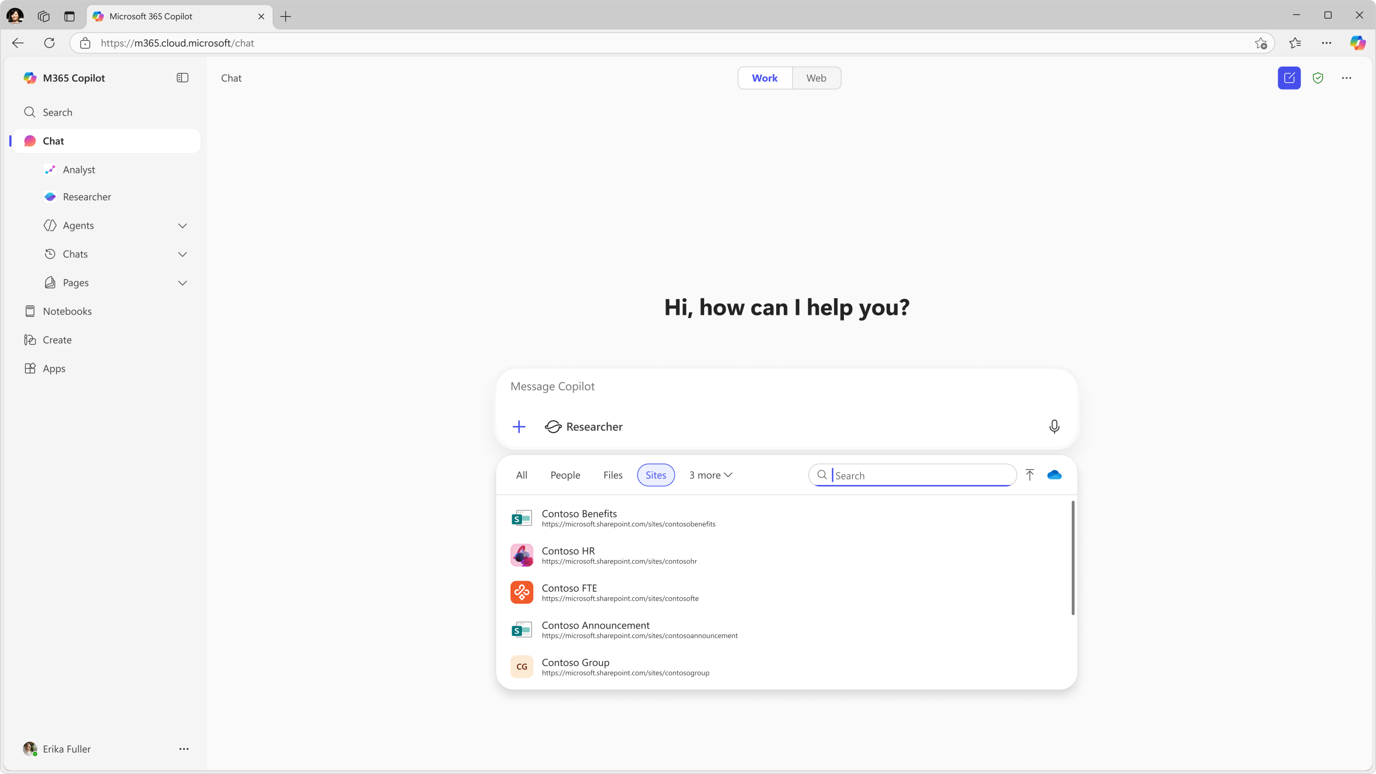The height and width of the screenshot is (774, 1376).
Task: Open Search in the left navigation
Action: (106, 112)
